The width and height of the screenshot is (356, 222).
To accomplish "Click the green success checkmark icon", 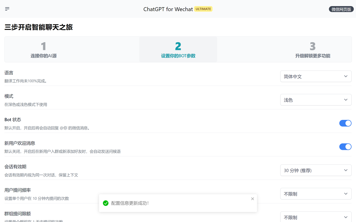I will [106, 203].
